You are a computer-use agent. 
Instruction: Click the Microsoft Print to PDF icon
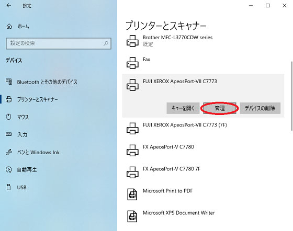132,194
